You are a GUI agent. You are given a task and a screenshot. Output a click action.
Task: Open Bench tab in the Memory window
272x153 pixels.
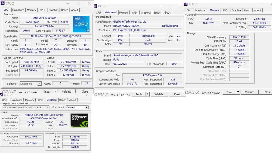248,10
